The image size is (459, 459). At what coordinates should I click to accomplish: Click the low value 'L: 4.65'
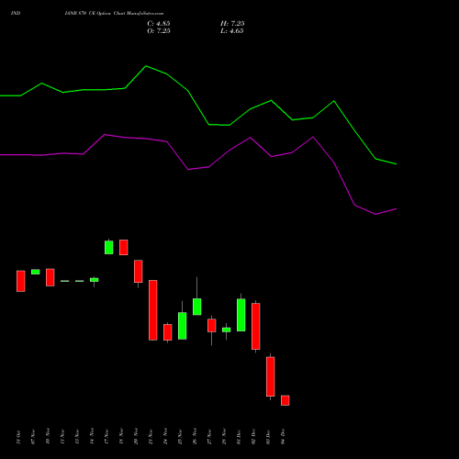232,31
